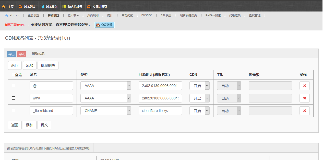
Task: Delete the www record with red X
Action: 304,98
